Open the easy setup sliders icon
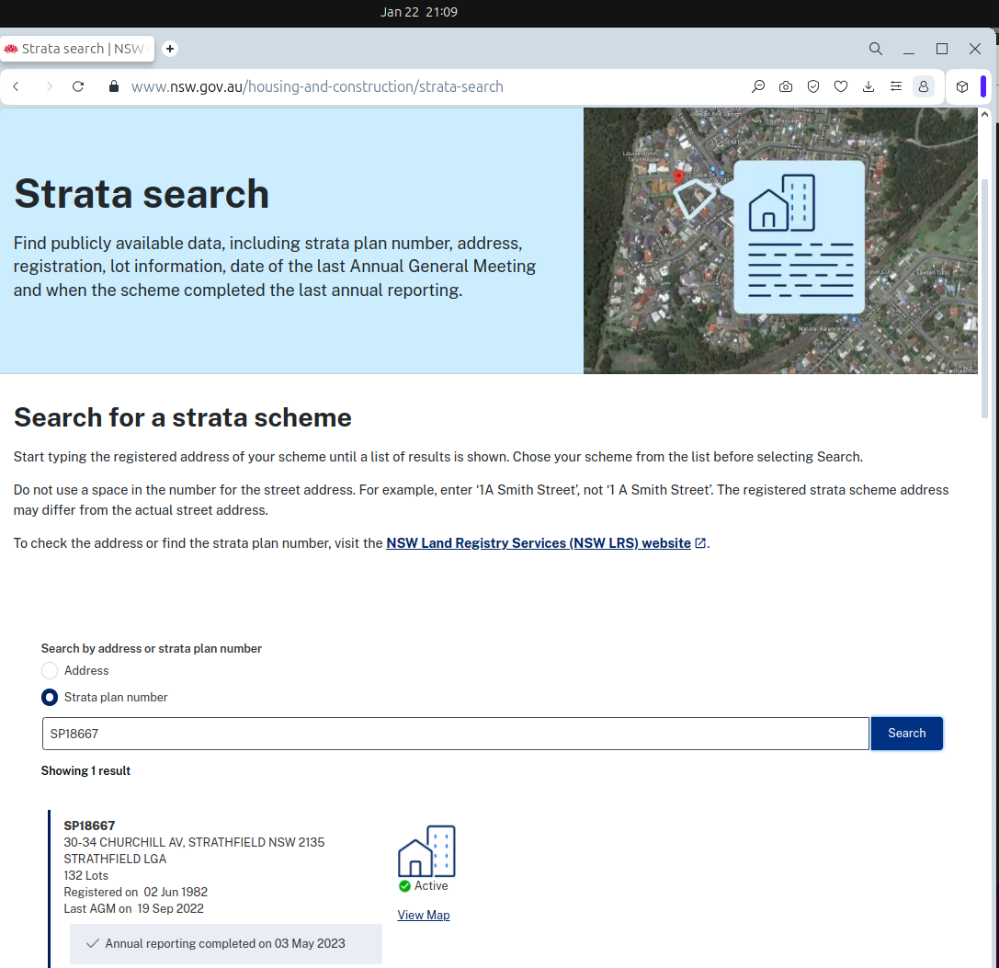This screenshot has width=999, height=968. pos(896,86)
